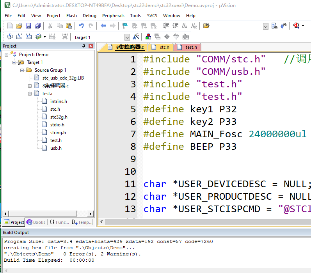
Task: Open the SVCS menu
Action: click(152, 16)
